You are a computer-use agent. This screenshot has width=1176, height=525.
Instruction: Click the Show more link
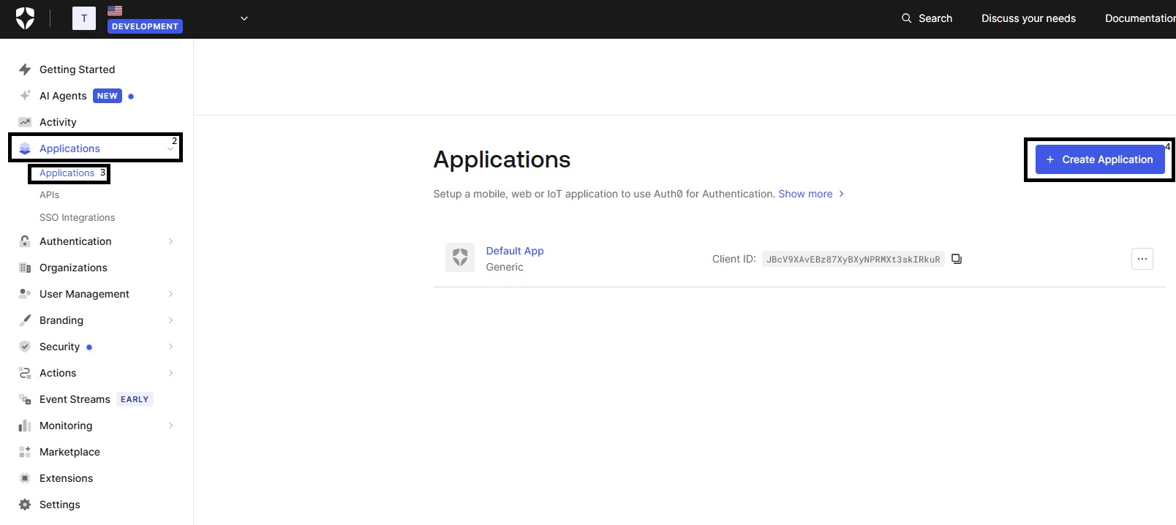click(811, 194)
